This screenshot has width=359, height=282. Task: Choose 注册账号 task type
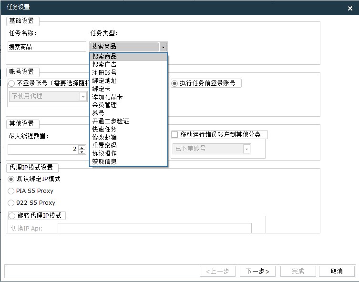pos(128,72)
